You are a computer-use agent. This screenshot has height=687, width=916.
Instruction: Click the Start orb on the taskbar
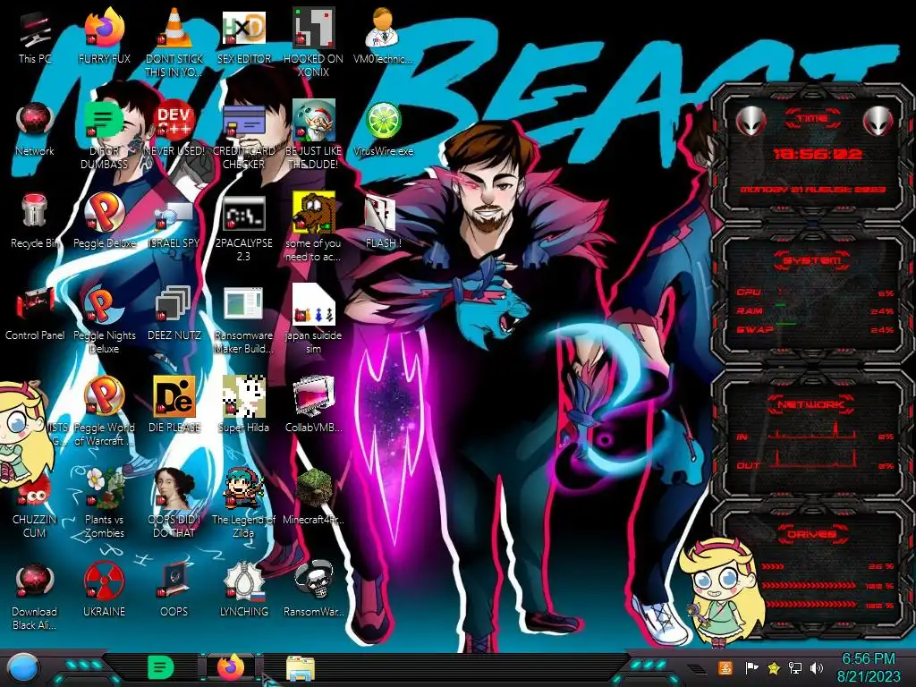click(23, 668)
